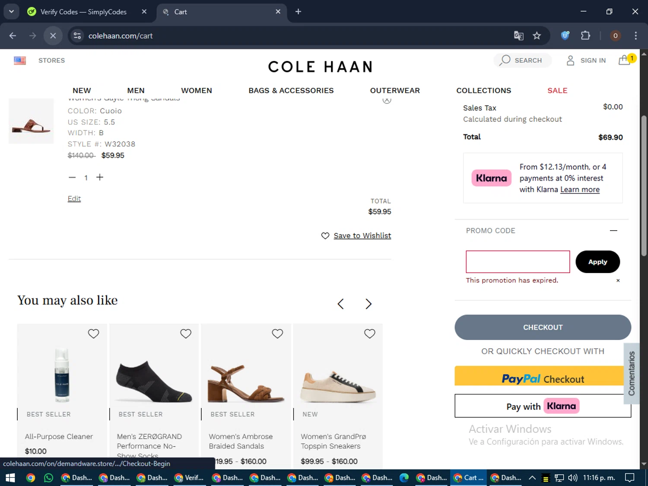Open a new browser tab
The width and height of the screenshot is (648, 486).
point(298,12)
